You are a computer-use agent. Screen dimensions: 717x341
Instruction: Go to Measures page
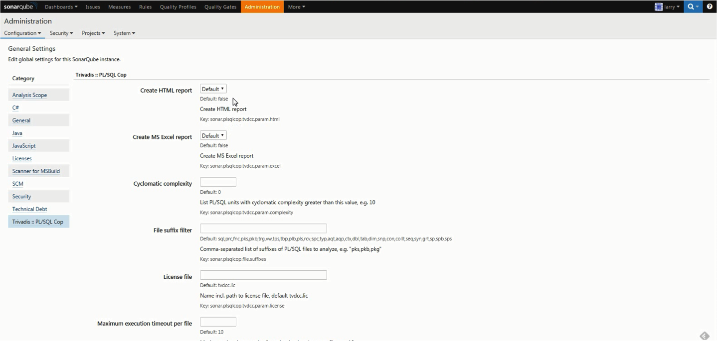pos(119,7)
